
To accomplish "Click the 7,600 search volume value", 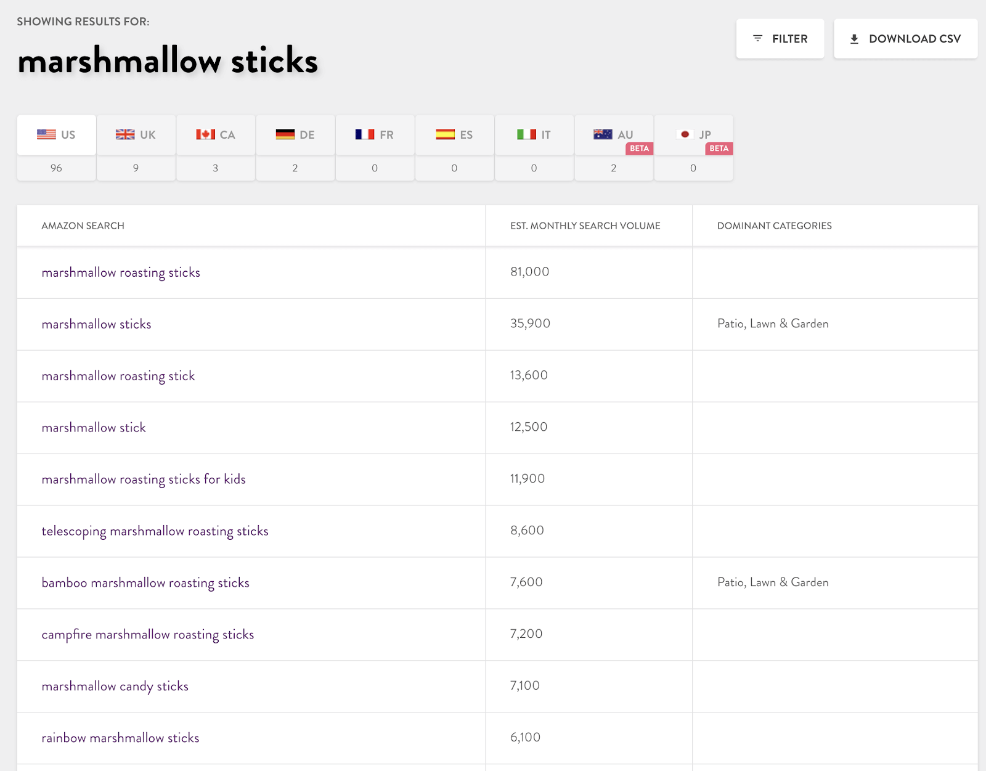I will (x=526, y=582).
